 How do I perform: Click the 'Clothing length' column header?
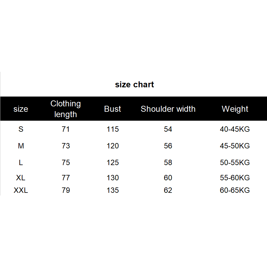click(66, 109)
